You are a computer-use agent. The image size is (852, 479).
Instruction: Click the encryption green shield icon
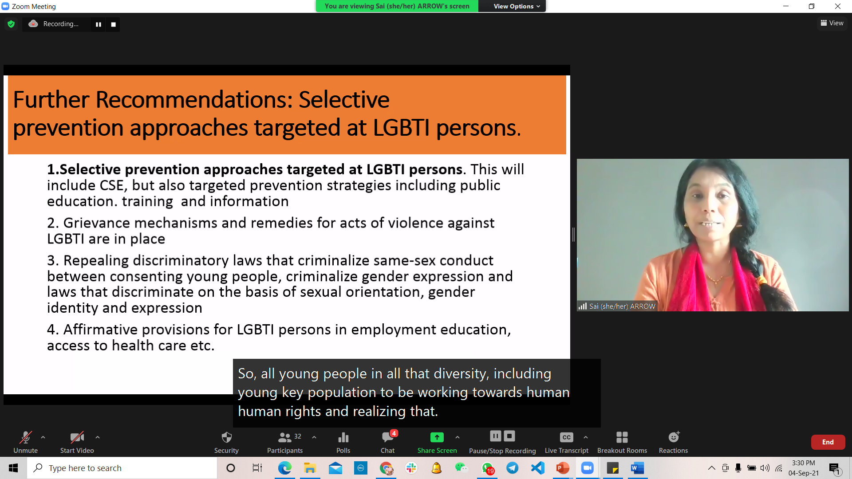point(11,24)
